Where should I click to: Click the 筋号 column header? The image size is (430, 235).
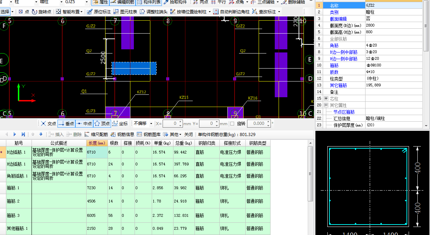[x=19, y=143]
